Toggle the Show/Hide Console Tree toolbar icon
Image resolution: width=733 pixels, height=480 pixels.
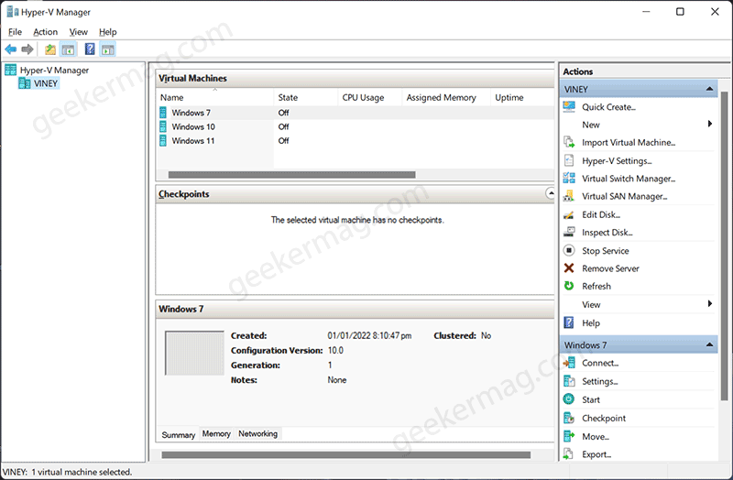[x=68, y=49]
